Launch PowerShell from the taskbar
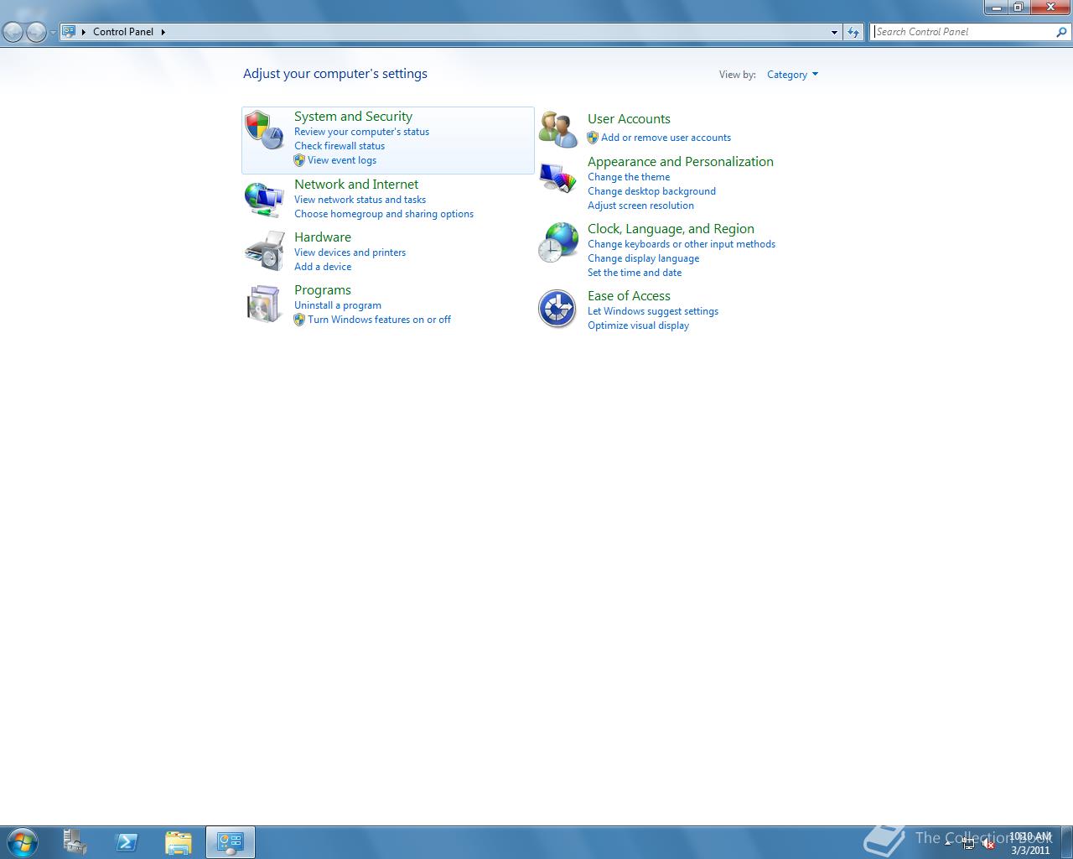The image size is (1073, 859). pyautogui.click(x=127, y=842)
